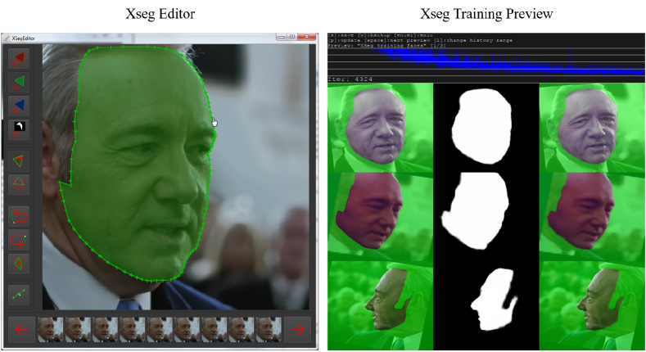The height and width of the screenshot is (352, 646).
Task: Click the middle-row white mask preview
Action: coord(475,210)
